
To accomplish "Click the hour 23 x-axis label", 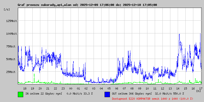I will click(x=63, y=88).
